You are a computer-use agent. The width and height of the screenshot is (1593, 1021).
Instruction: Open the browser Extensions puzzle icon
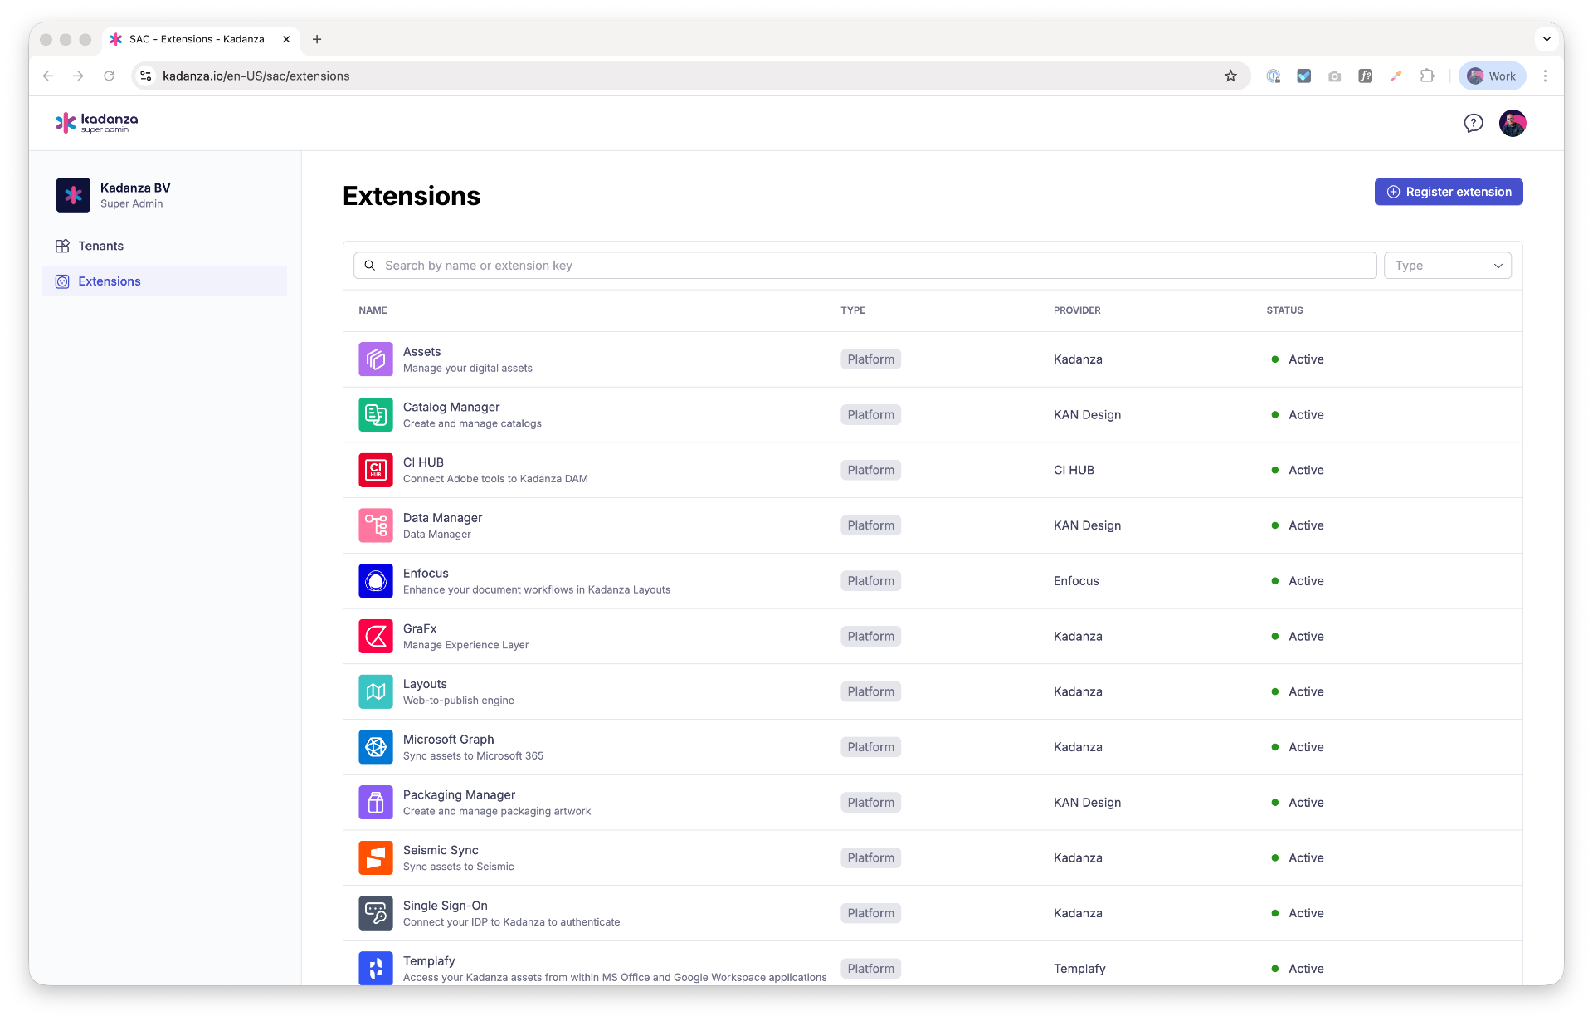(1427, 76)
